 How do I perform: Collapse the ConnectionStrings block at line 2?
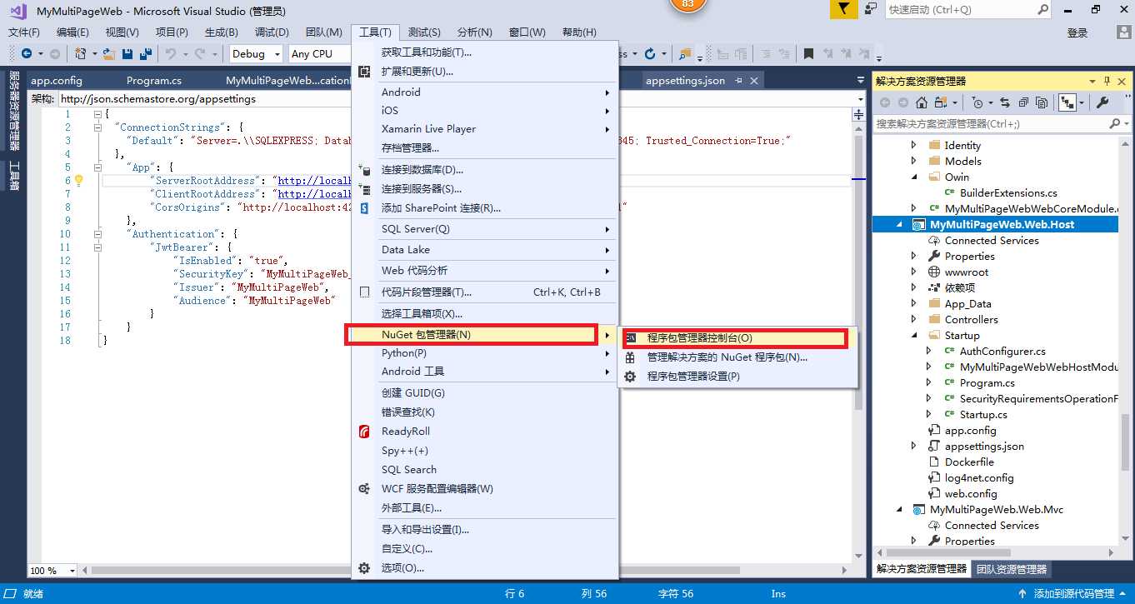click(x=97, y=127)
